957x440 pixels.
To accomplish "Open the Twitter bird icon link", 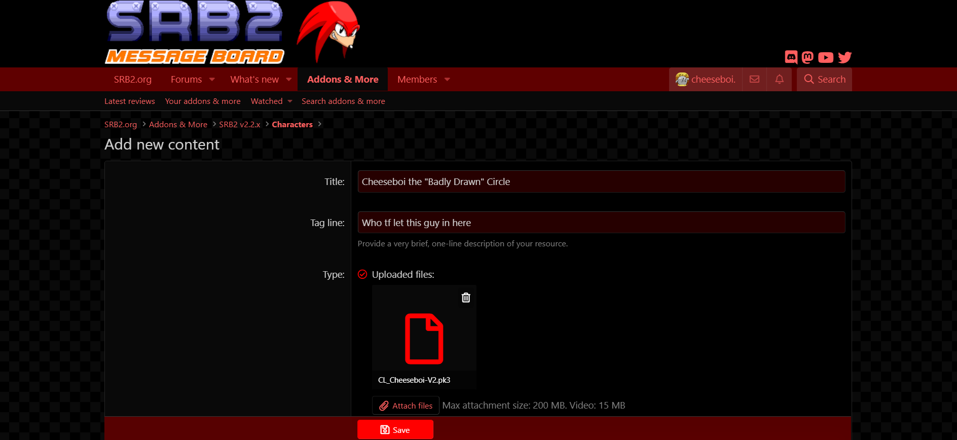I will (844, 57).
